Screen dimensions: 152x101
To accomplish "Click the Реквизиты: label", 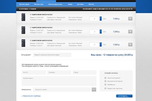I will coord(26,90).
